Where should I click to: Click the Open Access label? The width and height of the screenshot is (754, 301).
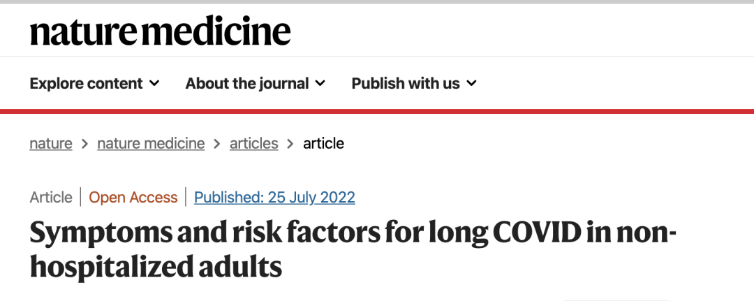pyautogui.click(x=133, y=198)
